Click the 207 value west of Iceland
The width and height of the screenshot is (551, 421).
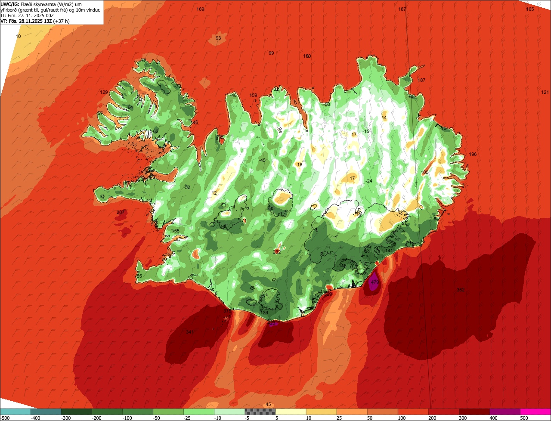121,212
